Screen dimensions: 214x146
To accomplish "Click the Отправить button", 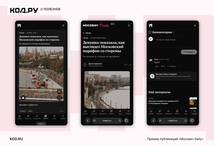I will tap(189, 52).
